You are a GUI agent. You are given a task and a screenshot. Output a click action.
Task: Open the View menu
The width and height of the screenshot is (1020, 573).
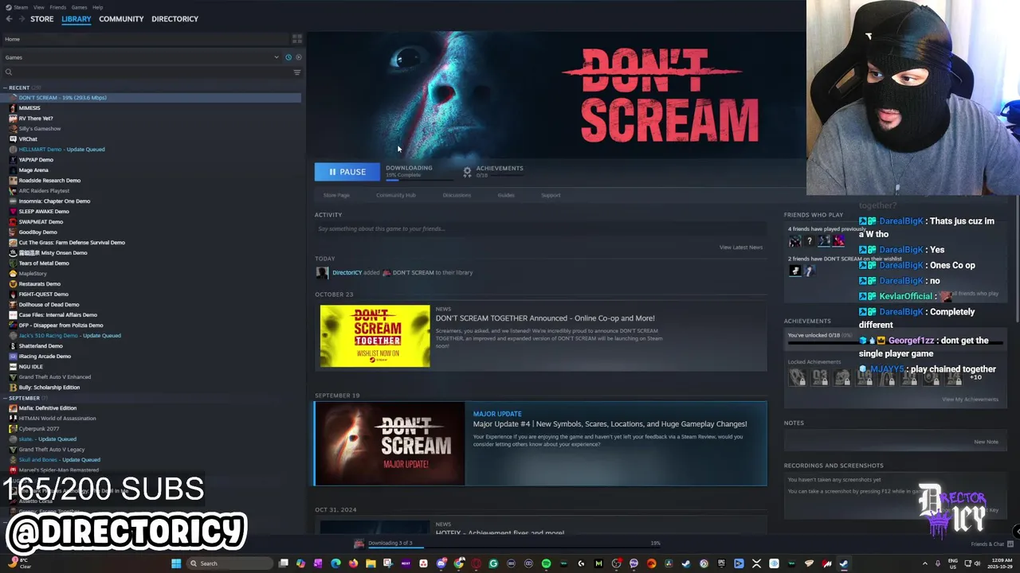[38, 7]
